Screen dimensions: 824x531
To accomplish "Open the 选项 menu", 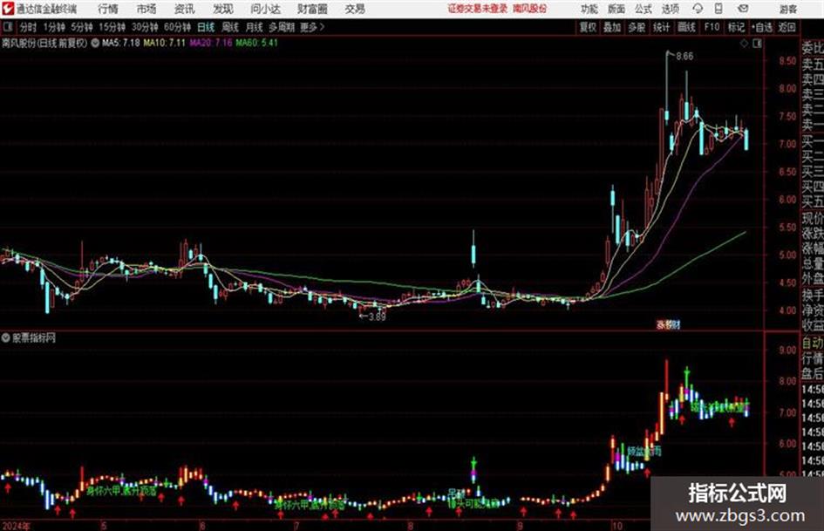I will [x=671, y=9].
